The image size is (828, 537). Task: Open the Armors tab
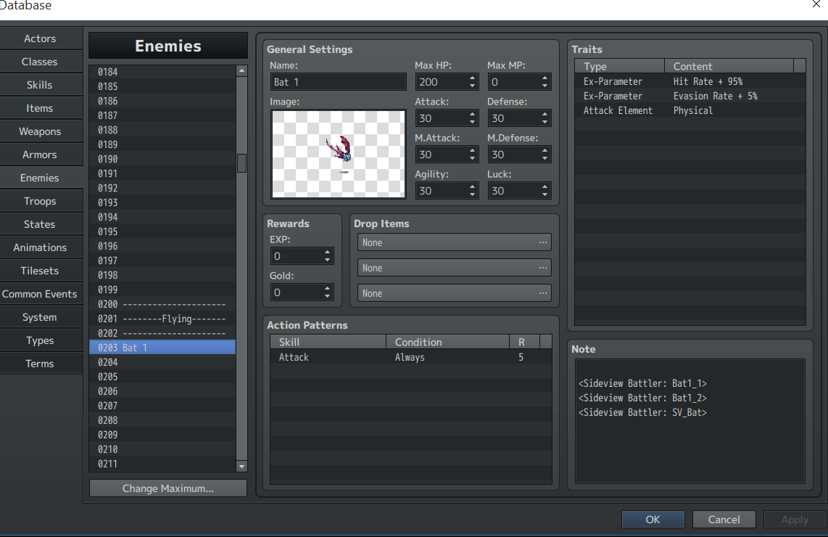coord(41,155)
